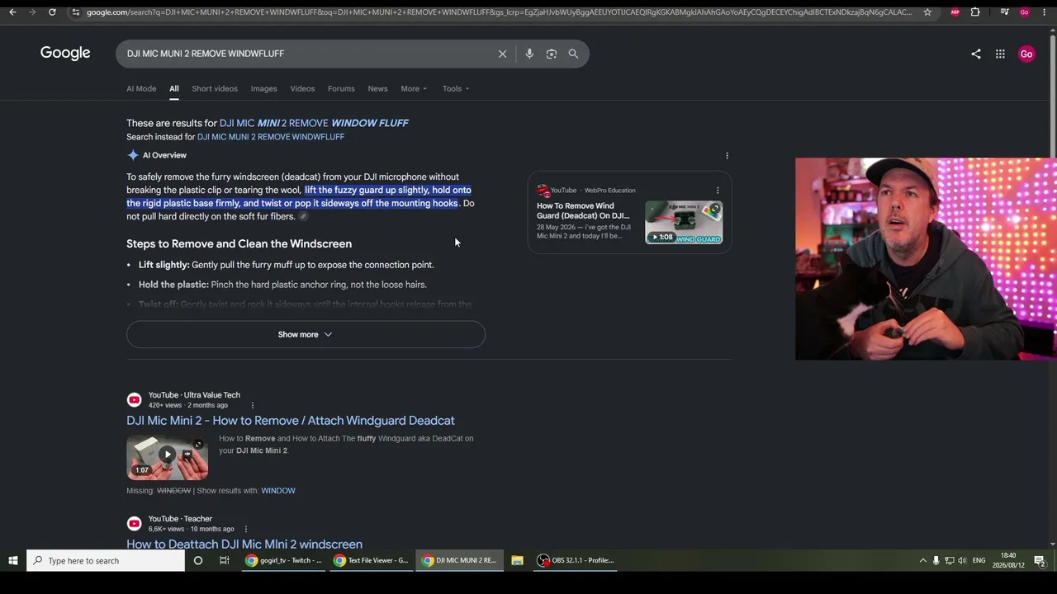Open options menu on WebPro Education card
This screenshot has height=594, width=1057.
click(x=717, y=191)
